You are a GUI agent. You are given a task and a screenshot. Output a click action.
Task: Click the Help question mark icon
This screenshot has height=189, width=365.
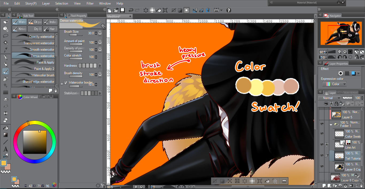click(228, 10)
